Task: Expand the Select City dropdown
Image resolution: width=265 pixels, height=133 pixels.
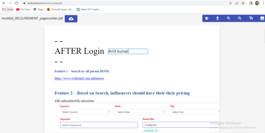Action: point(195,112)
